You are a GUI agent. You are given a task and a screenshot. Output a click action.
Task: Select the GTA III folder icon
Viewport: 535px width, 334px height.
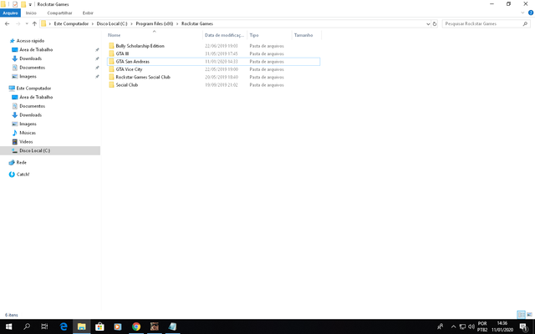[111, 53]
